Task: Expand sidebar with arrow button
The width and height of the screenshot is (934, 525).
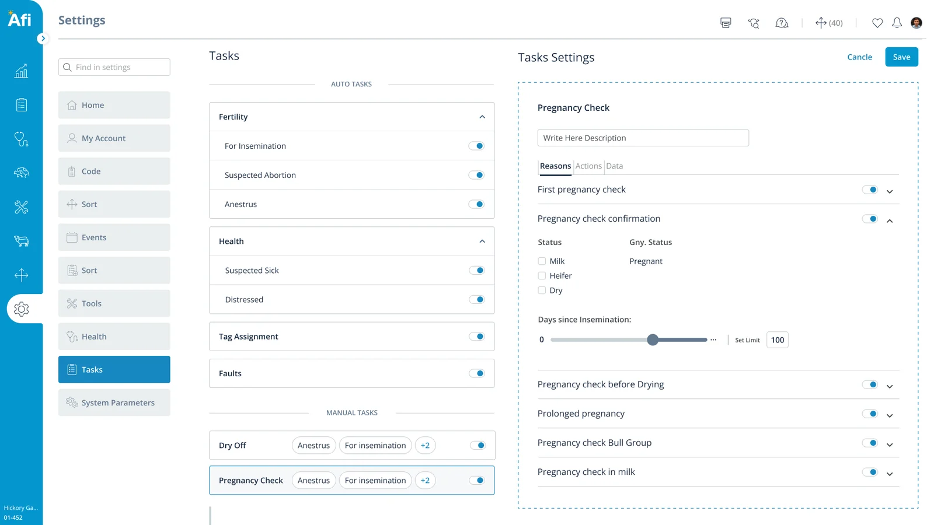Action: point(43,38)
